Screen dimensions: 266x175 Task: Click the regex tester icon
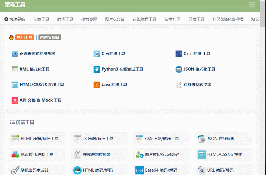coord(15,54)
